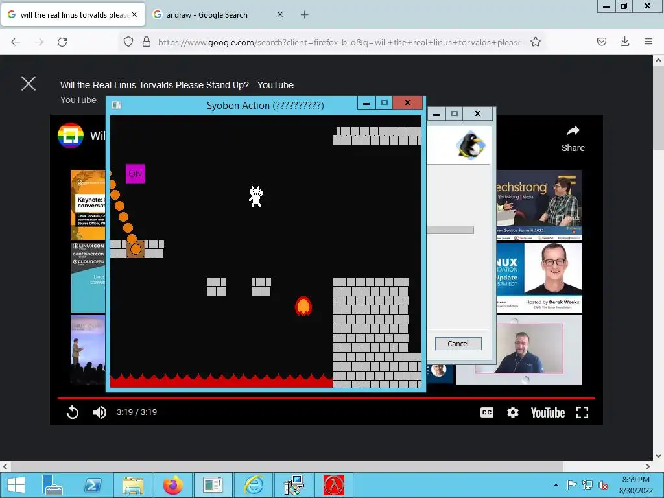Click the progress bar in the penguin dialog
664x498 pixels.
pos(450,230)
